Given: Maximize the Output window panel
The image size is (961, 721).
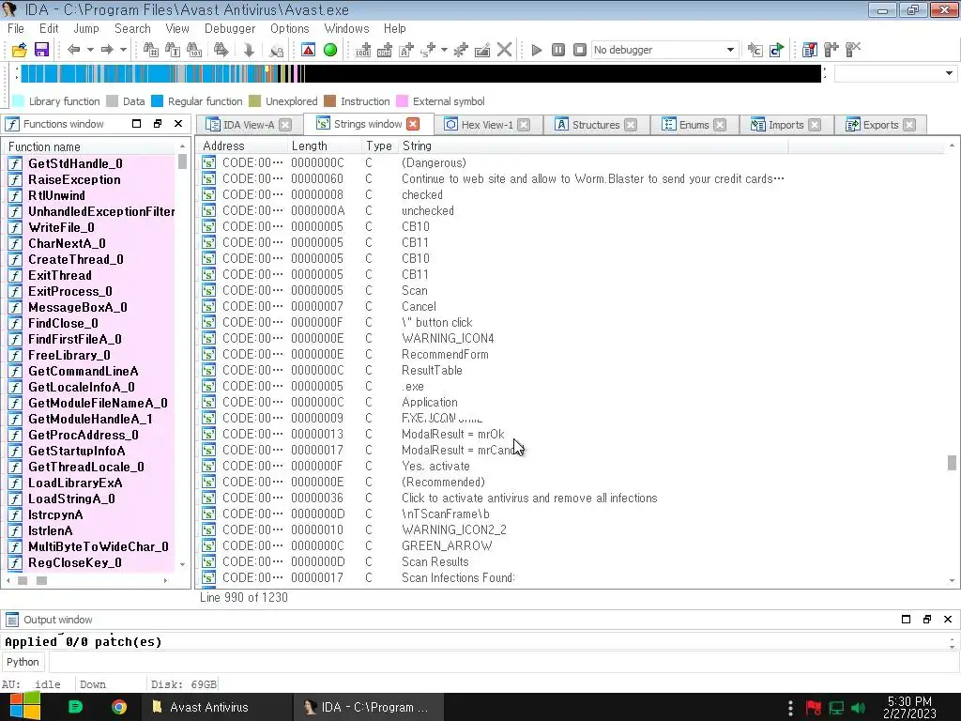Looking at the screenshot, I should pyautogui.click(x=906, y=620).
